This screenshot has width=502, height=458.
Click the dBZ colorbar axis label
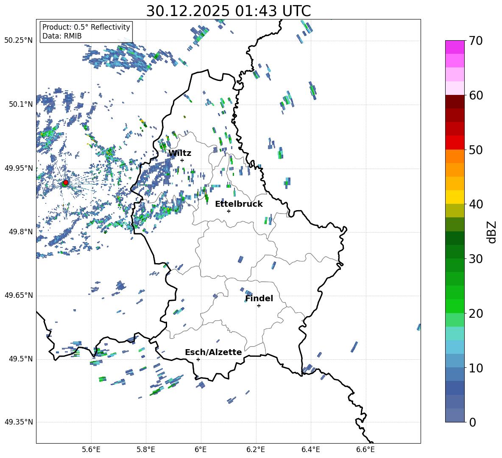point(492,232)
